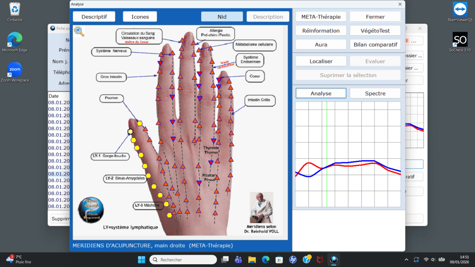The width and height of the screenshot is (475, 267).
Task: Click the Localiser button
Action: (x=321, y=61)
